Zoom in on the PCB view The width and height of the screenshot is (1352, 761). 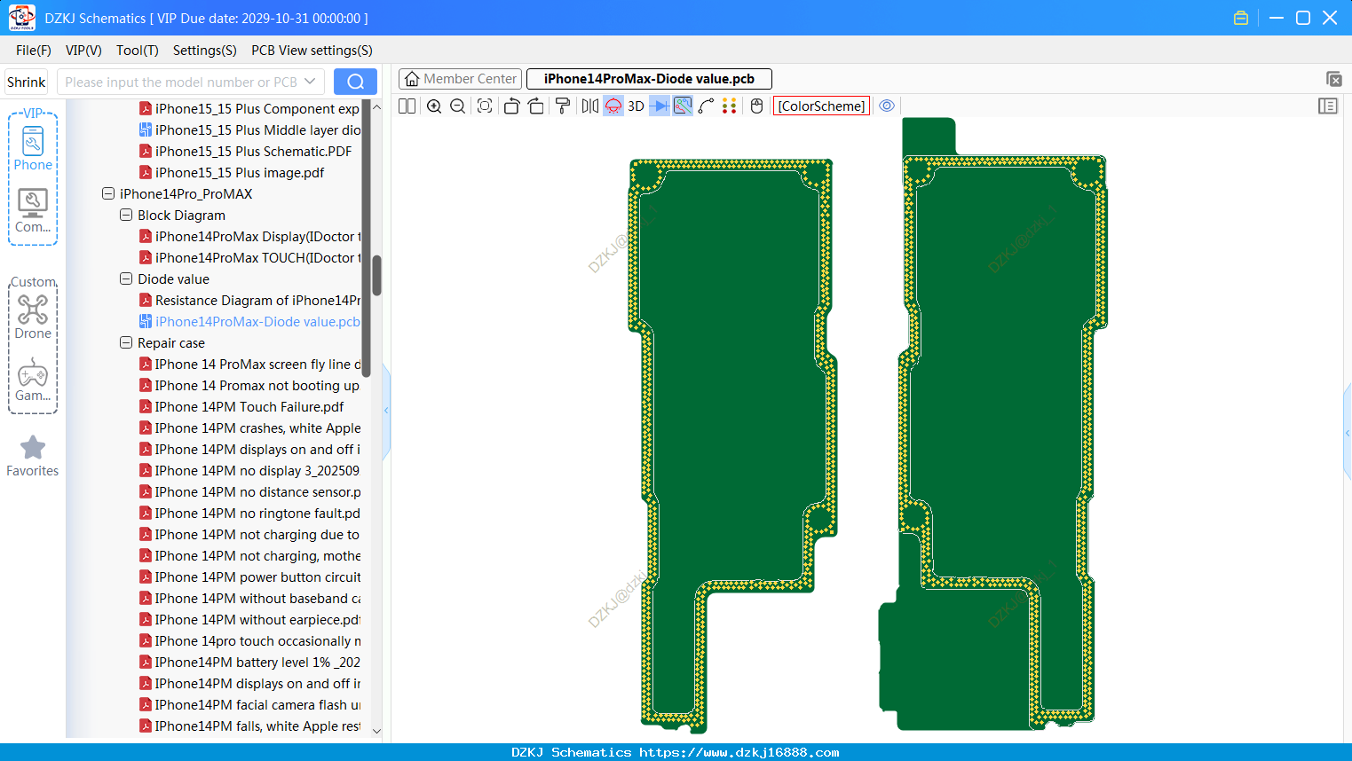click(x=434, y=106)
